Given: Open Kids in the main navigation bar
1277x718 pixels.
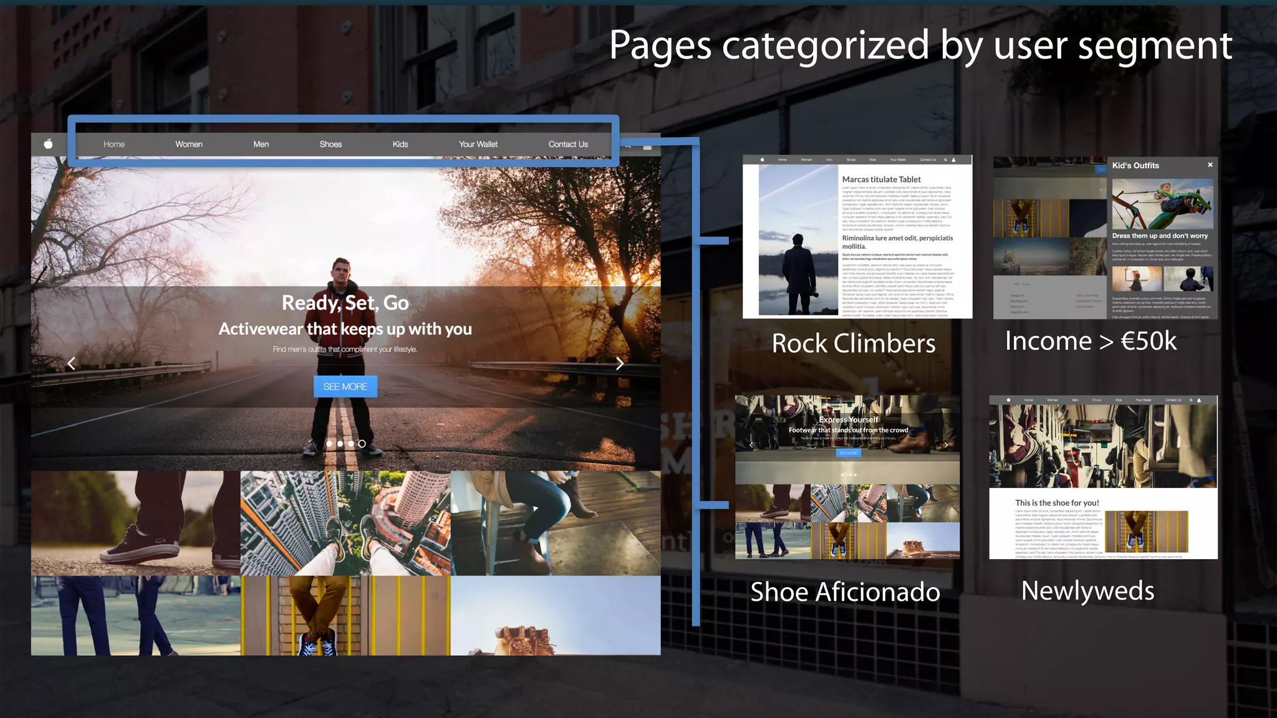Looking at the screenshot, I should coord(400,144).
